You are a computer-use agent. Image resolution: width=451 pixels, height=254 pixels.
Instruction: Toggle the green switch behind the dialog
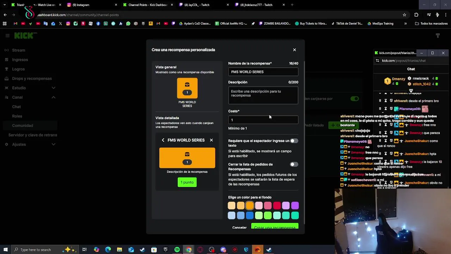pos(354,99)
